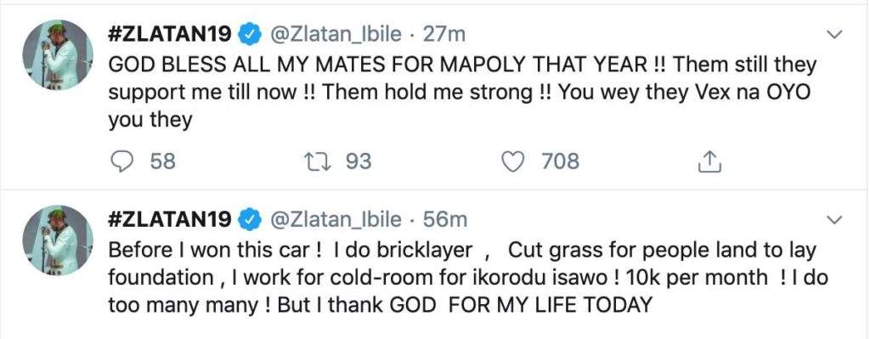Click the 708 likes count

tap(561, 161)
